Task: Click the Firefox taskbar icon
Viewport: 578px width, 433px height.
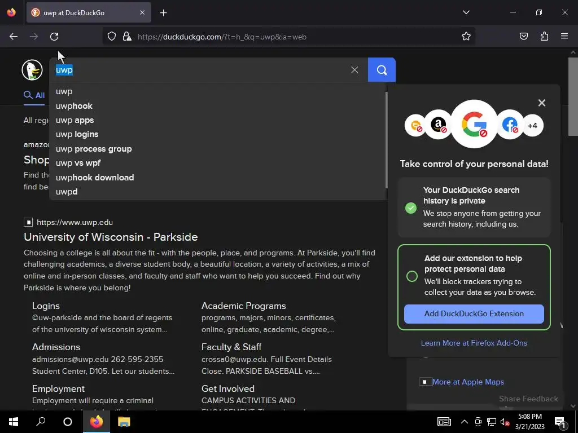Action: point(96,421)
